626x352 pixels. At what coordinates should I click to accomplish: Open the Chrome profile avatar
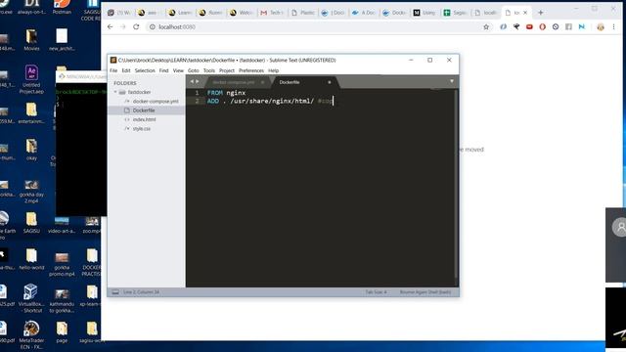[x=601, y=27]
